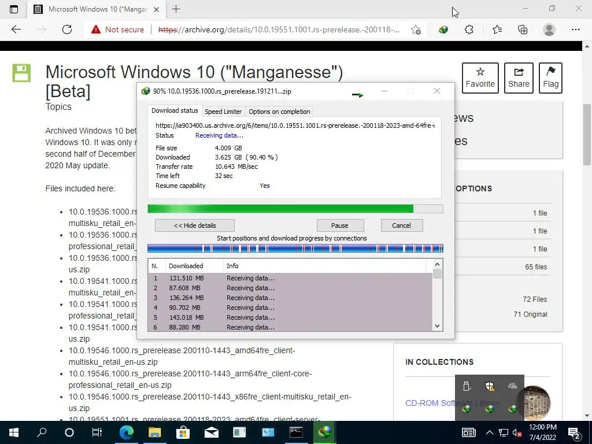Open Cortana circle on taskbar
The image size is (592, 444).
click(x=69, y=432)
